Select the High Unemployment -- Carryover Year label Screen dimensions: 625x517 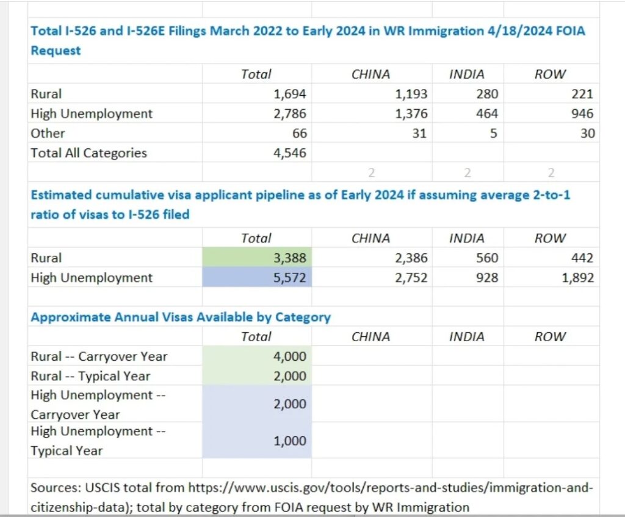pyautogui.click(x=98, y=405)
